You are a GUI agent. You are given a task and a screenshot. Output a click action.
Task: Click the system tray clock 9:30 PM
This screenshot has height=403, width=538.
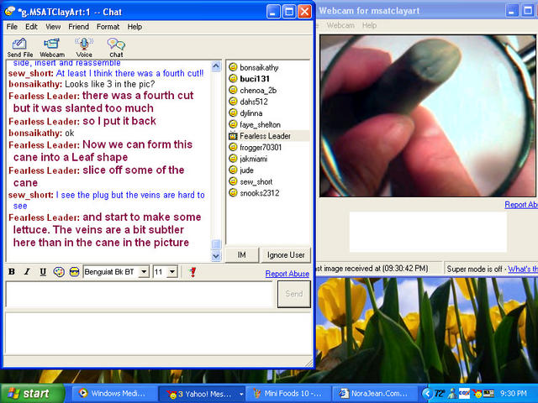point(514,394)
